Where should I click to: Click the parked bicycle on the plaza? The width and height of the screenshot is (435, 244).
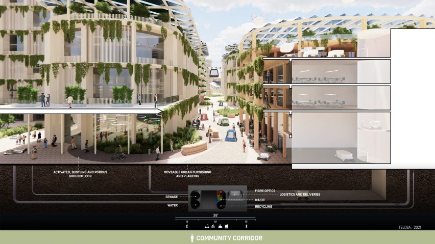[x=118, y=156]
